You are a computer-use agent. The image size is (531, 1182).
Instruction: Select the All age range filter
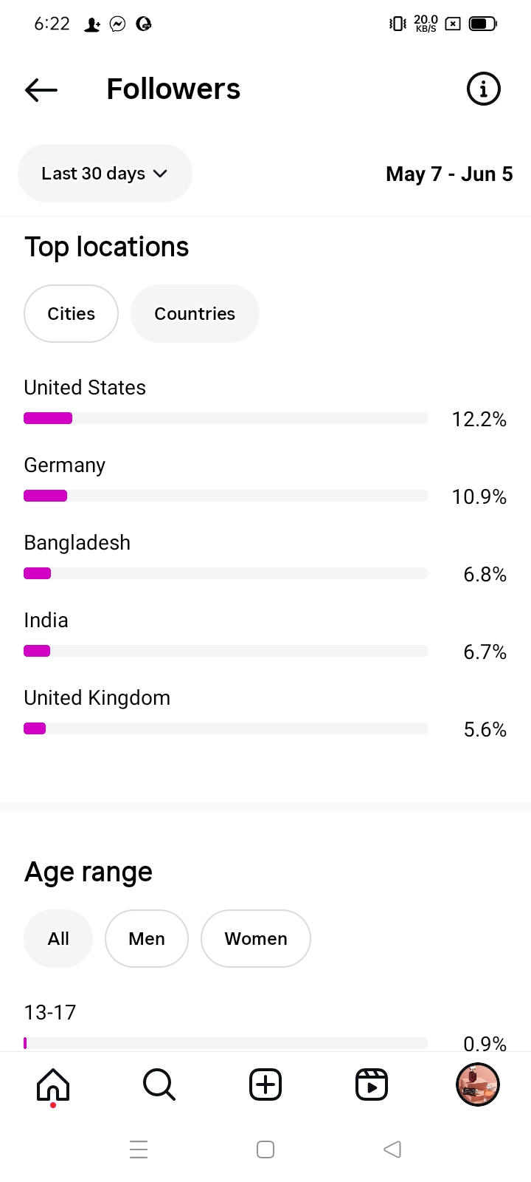coord(58,939)
